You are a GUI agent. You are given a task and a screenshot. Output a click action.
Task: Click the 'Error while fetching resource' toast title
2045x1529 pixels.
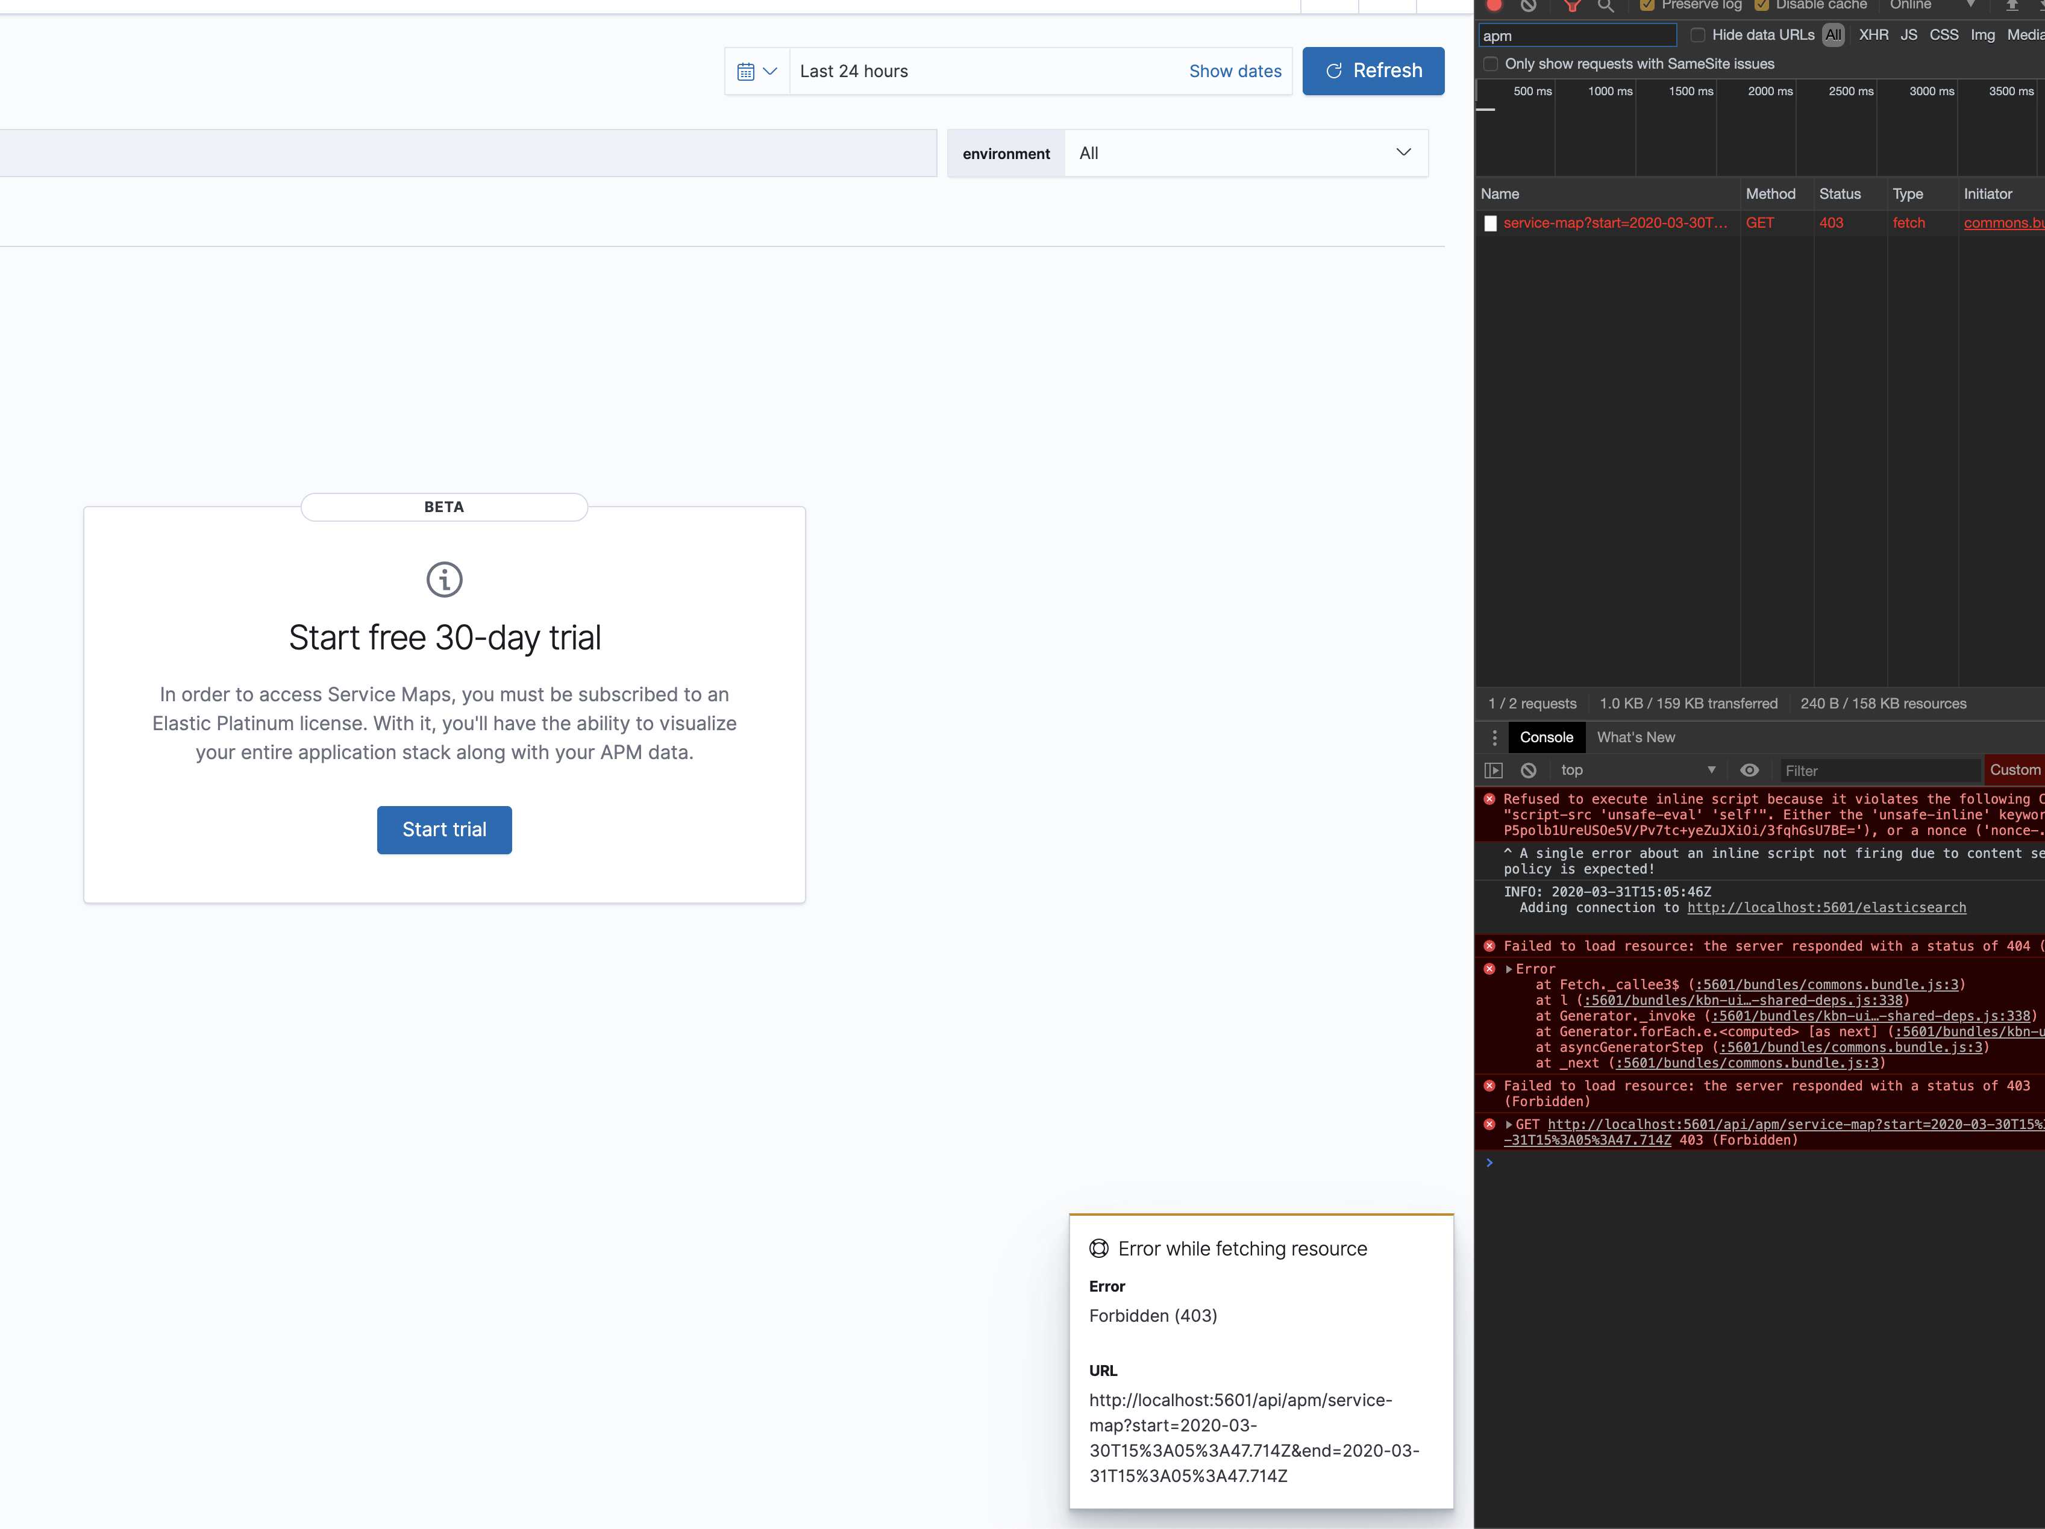point(1242,1249)
